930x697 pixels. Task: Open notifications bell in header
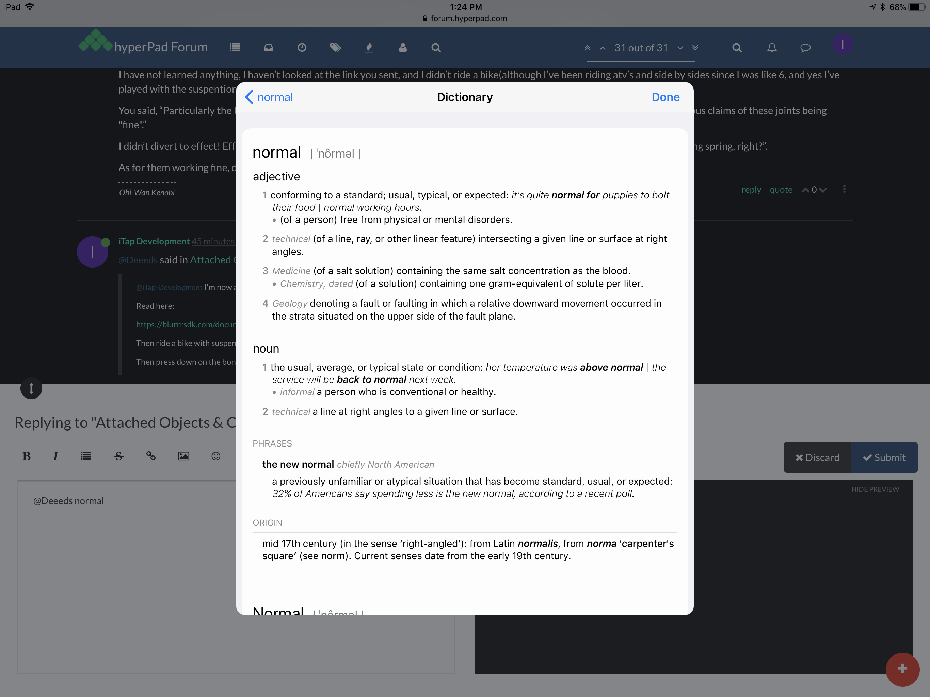[771, 48]
